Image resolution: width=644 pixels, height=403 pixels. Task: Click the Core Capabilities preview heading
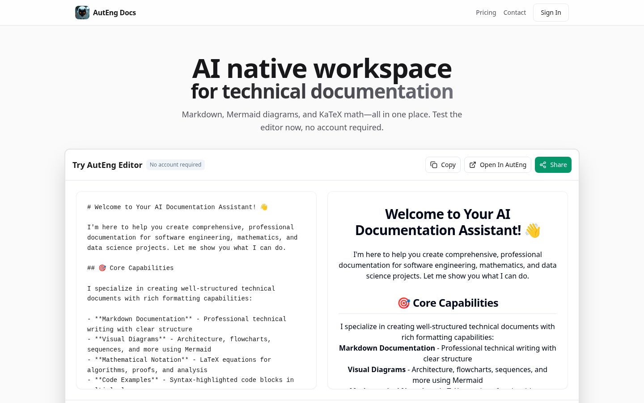point(448,303)
